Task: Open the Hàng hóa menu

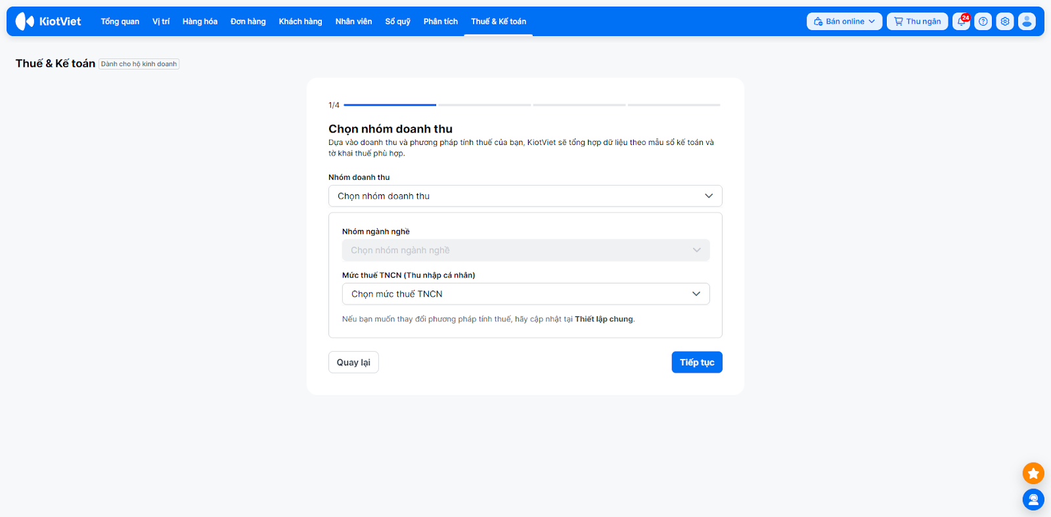Action: tap(200, 22)
